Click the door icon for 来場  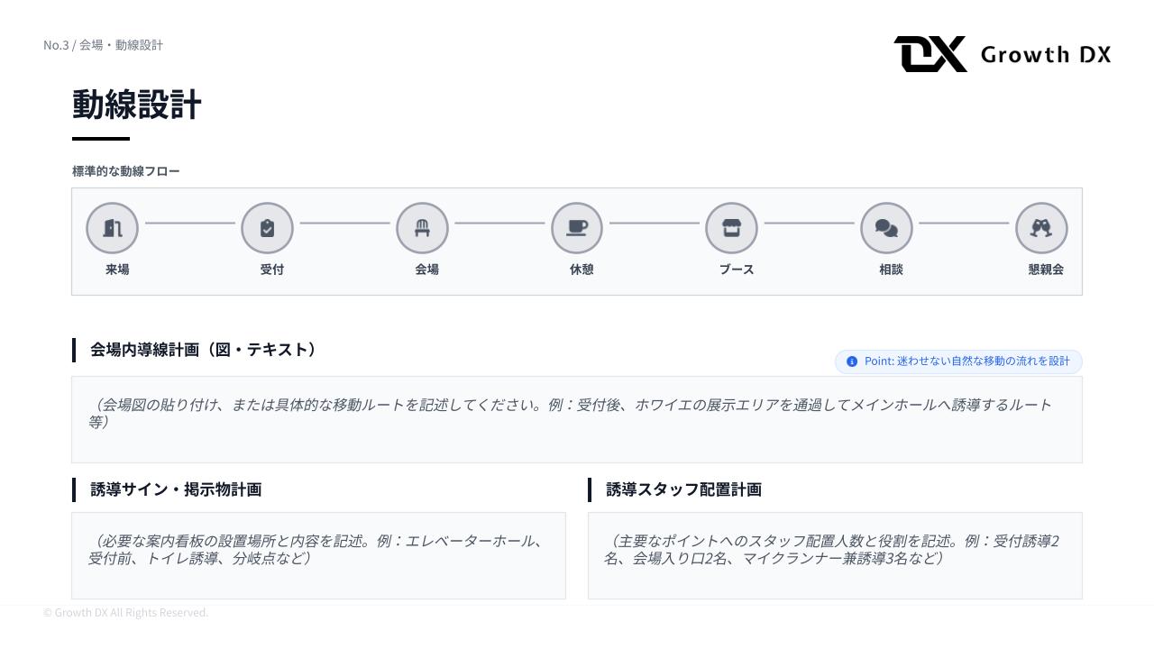point(112,228)
